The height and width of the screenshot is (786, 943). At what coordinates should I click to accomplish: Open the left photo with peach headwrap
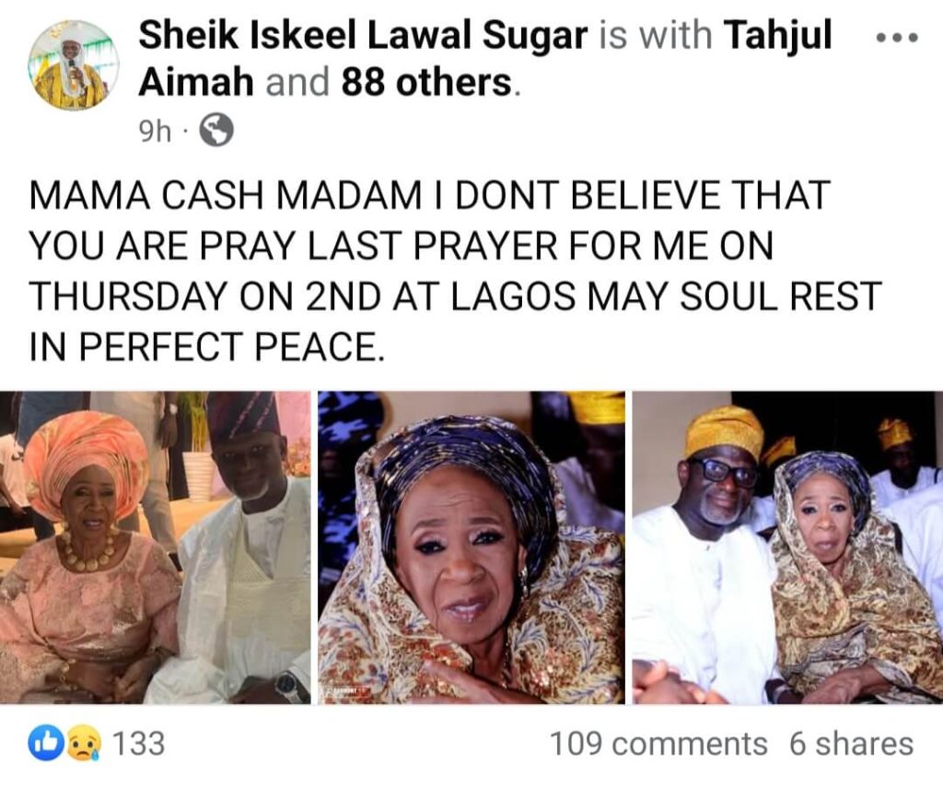[155, 548]
